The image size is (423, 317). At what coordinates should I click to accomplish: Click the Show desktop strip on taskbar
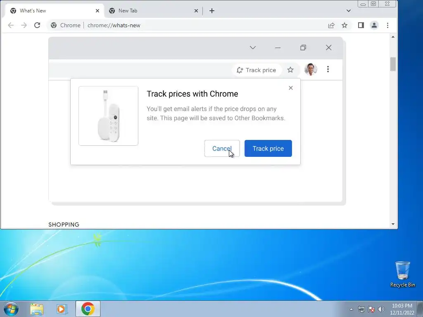tap(420, 309)
